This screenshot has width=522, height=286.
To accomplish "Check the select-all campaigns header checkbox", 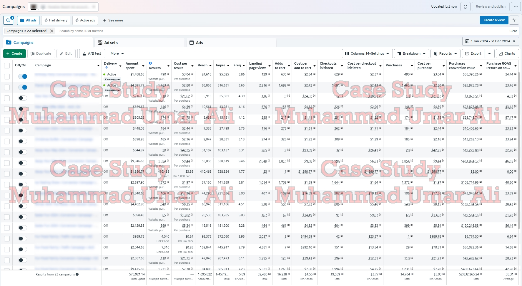I will (7, 65).
